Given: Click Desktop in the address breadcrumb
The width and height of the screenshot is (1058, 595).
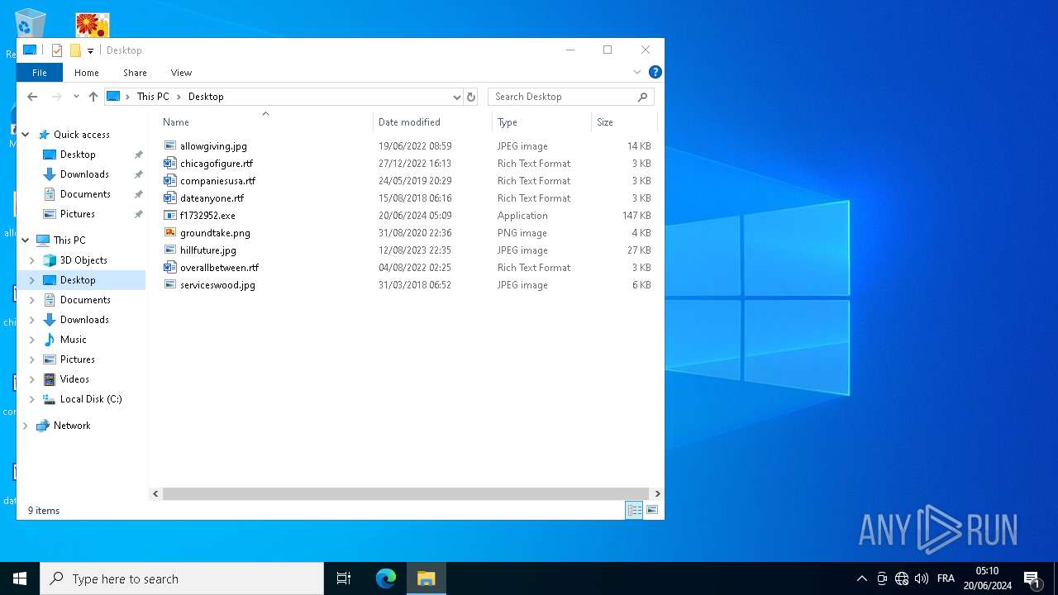Looking at the screenshot, I should click(206, 97).
